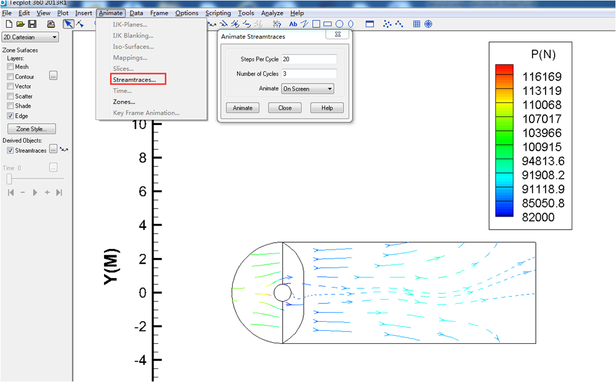The image size is (616, 382).
Task: Open the Data menu
Action: [x=137, y=13]
